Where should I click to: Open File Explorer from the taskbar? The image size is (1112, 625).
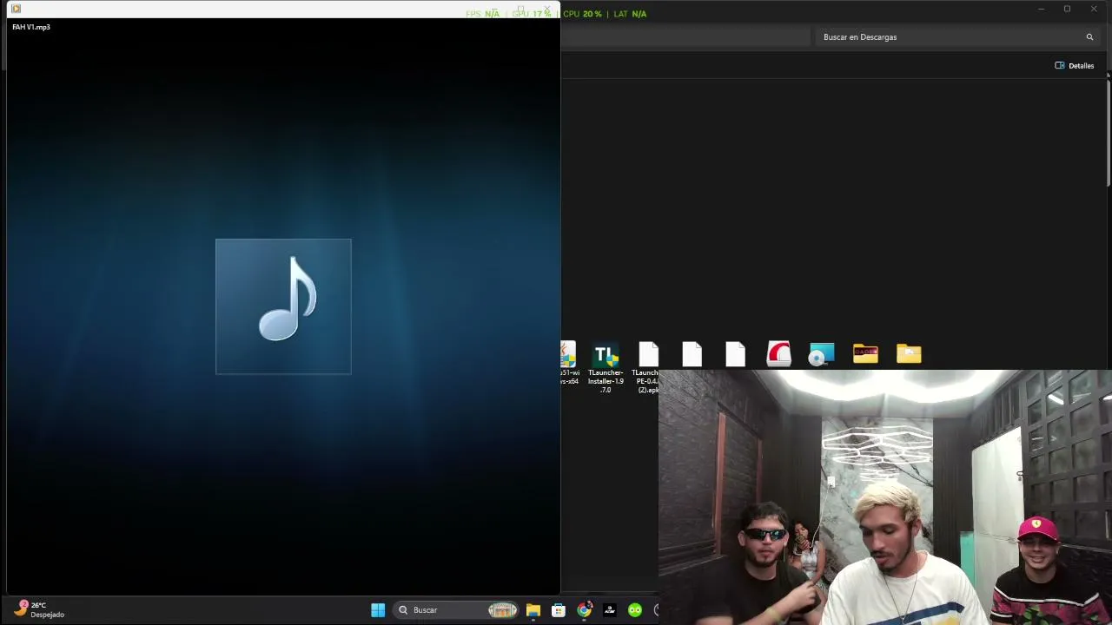coord(533,610)
